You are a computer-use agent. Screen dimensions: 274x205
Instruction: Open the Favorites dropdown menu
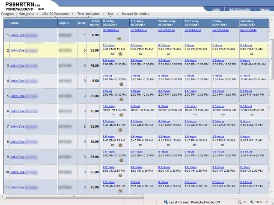(x=8, y=14)
